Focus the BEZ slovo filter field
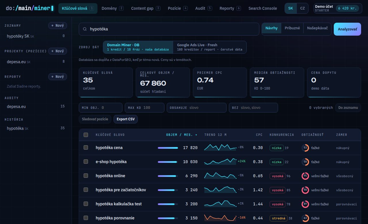The width and height of the screenshot is (368, 224). point(253,108)
